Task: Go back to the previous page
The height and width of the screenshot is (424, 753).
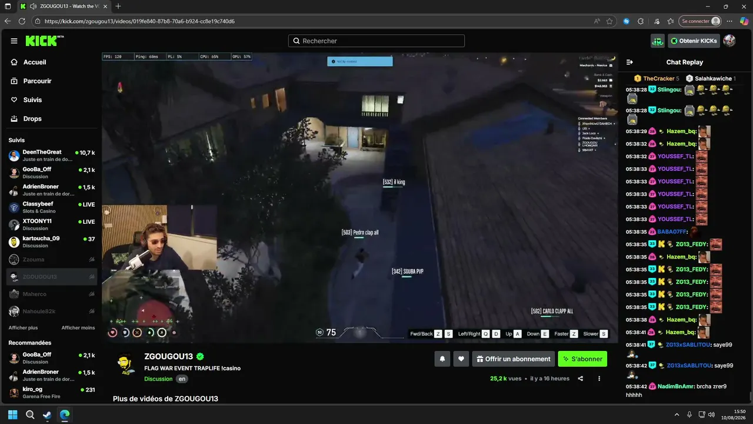Action: pos(8,21)
